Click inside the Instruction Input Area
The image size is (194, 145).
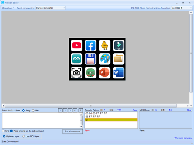click(x=41, y=120)
